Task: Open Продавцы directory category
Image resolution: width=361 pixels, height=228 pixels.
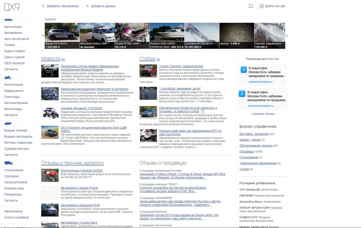Action: click(x=247, y=151)
